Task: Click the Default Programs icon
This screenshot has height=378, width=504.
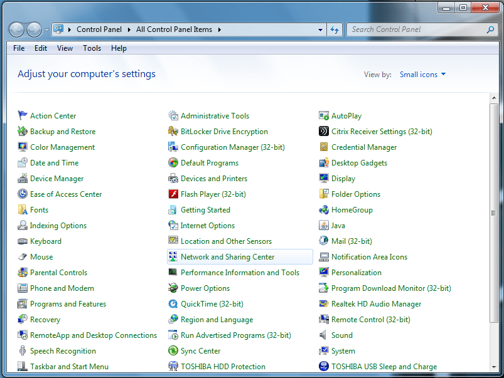Action: click(173, 162)
